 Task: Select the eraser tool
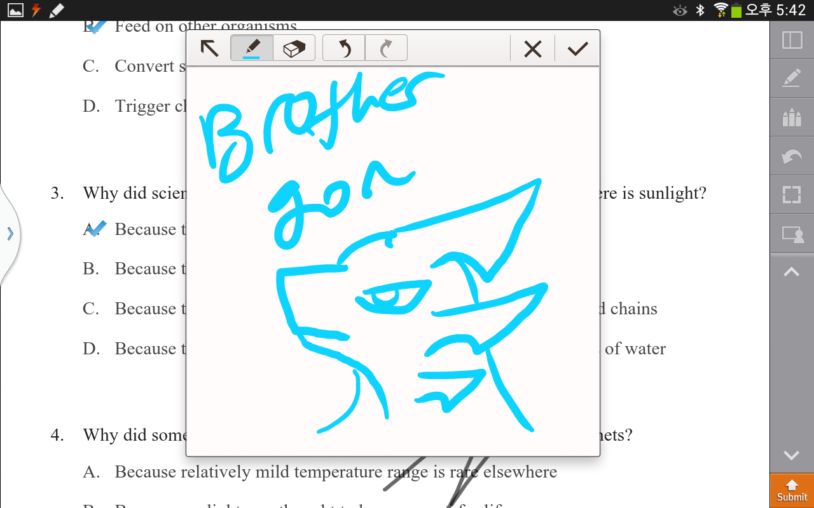(294, 48)
